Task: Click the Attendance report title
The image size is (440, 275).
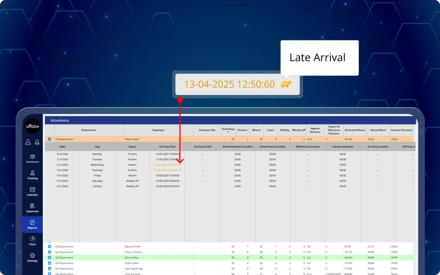Action: point(59,120)
